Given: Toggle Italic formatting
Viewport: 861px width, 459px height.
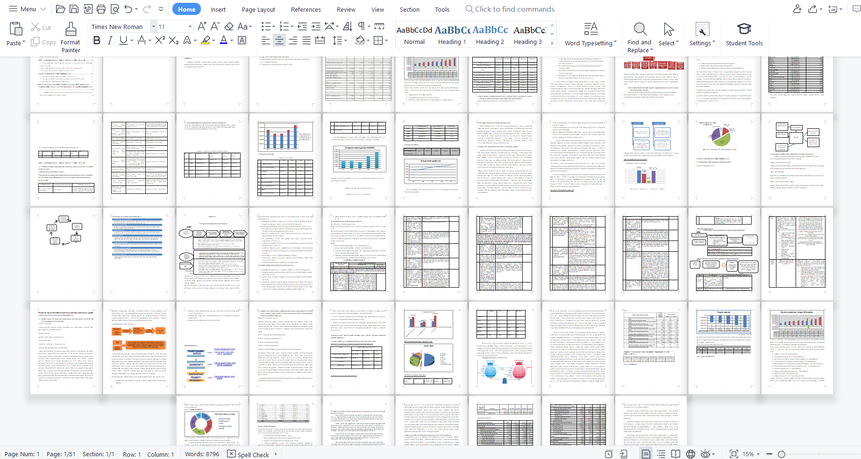Looking at the screenshot, I should click(110, 41).
